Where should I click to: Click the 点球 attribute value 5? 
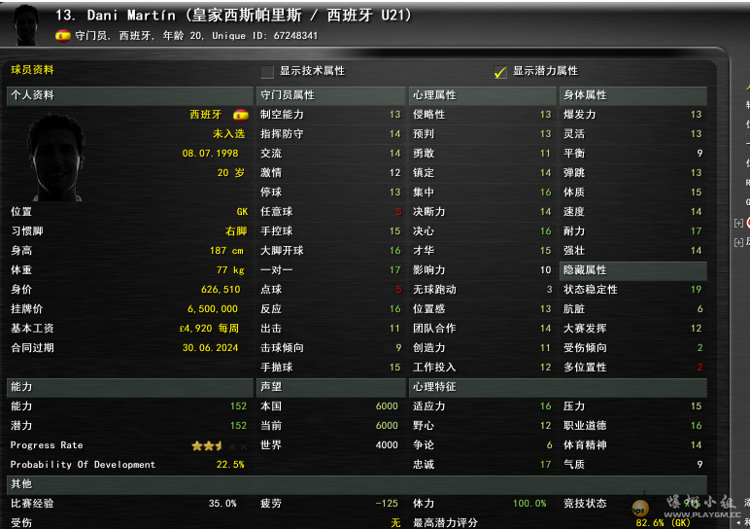pos(398,290)
